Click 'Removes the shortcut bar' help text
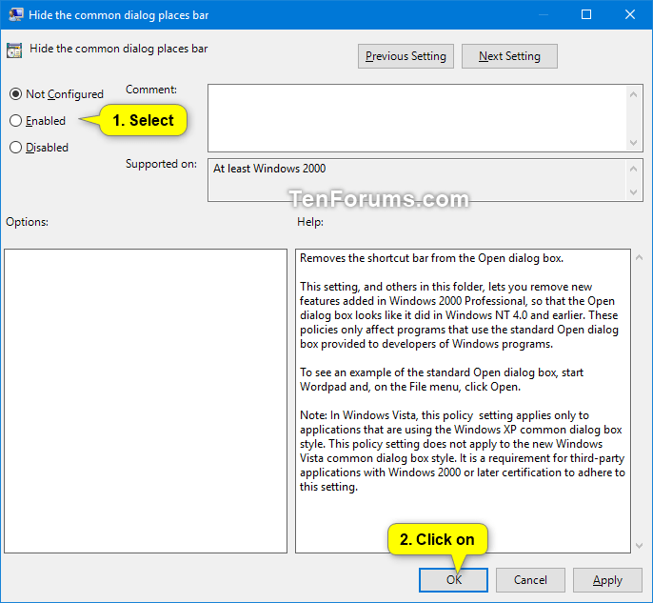The image size is (653, 603). pos(431,258)
